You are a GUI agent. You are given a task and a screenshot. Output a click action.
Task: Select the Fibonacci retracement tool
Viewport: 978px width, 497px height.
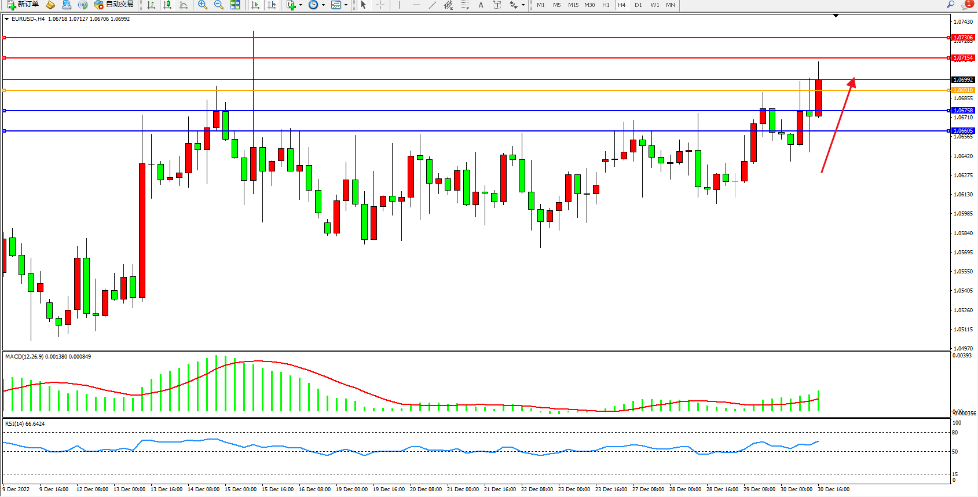(464, 5)
